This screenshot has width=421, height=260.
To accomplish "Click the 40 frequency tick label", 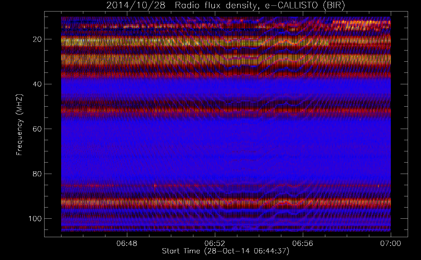I will click(37, 84).
